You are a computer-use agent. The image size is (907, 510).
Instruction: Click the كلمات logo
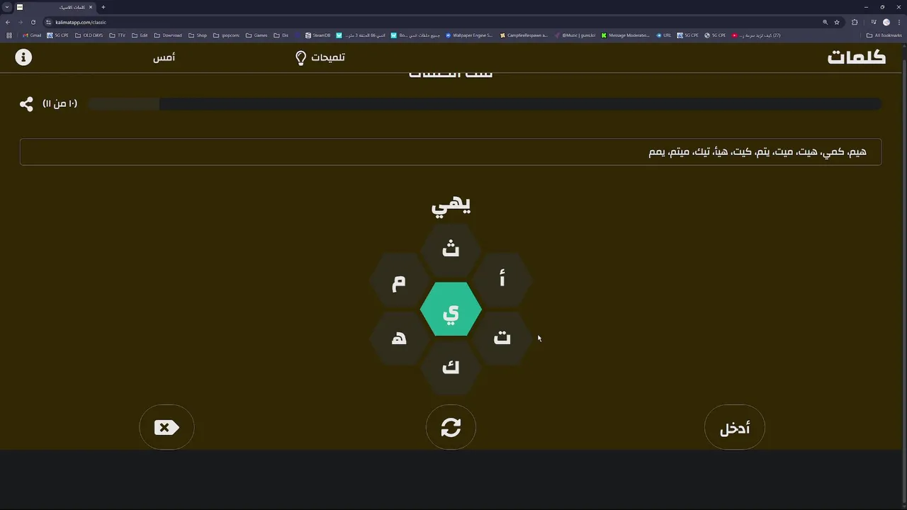point(857,57)
